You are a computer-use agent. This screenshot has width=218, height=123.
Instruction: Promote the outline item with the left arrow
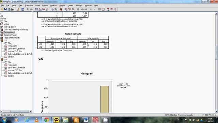(x=82, y=9)
